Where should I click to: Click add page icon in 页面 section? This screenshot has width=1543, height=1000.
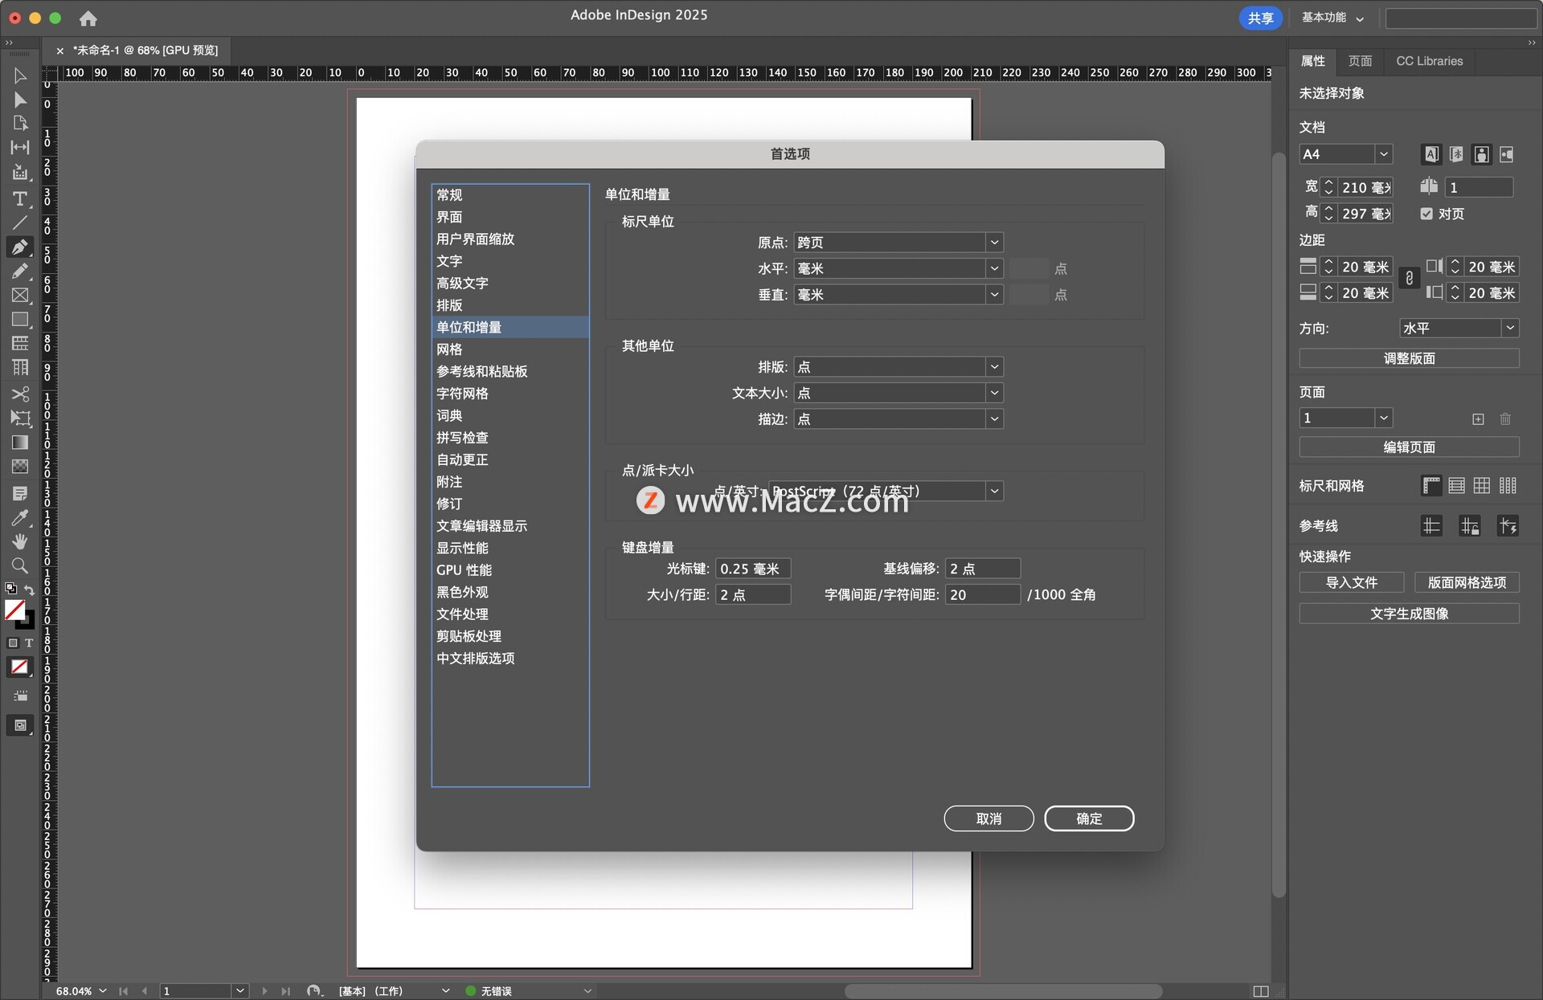tap(1478, 418)
